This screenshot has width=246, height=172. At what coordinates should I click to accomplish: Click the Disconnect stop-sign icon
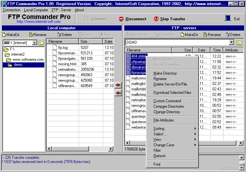(x=121, y=19)
